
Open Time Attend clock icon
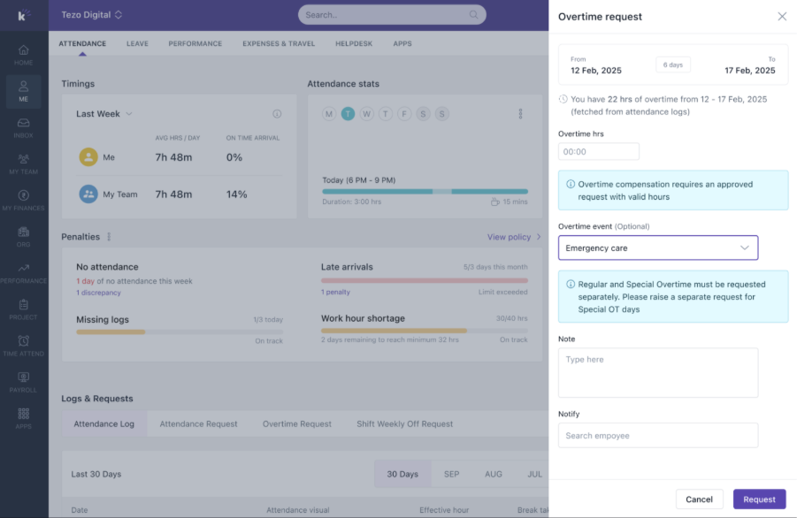coord(23,340)
